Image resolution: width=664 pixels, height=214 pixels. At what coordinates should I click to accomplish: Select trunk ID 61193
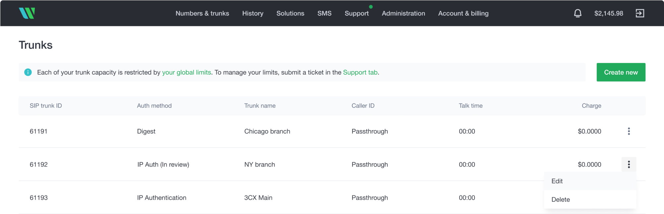coord(38,198)
